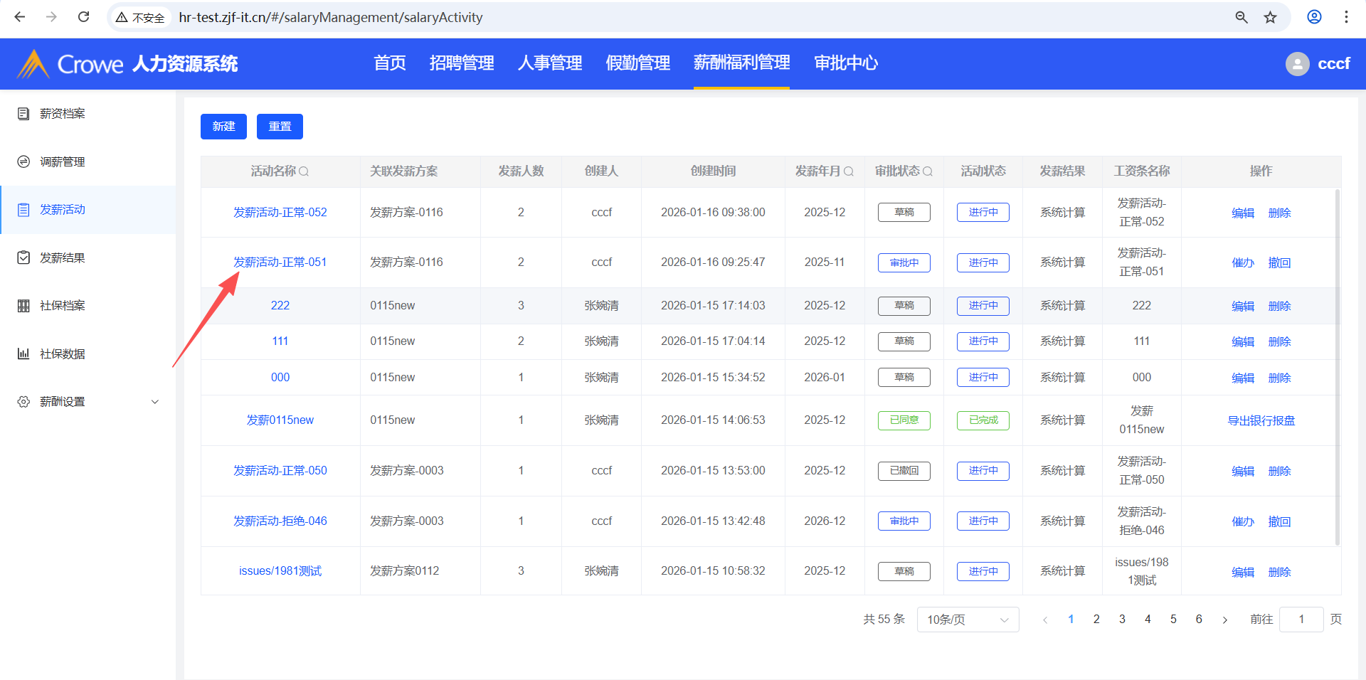
Task: Open the 审批中心 top menu
Action: click(x=845, y=63)
